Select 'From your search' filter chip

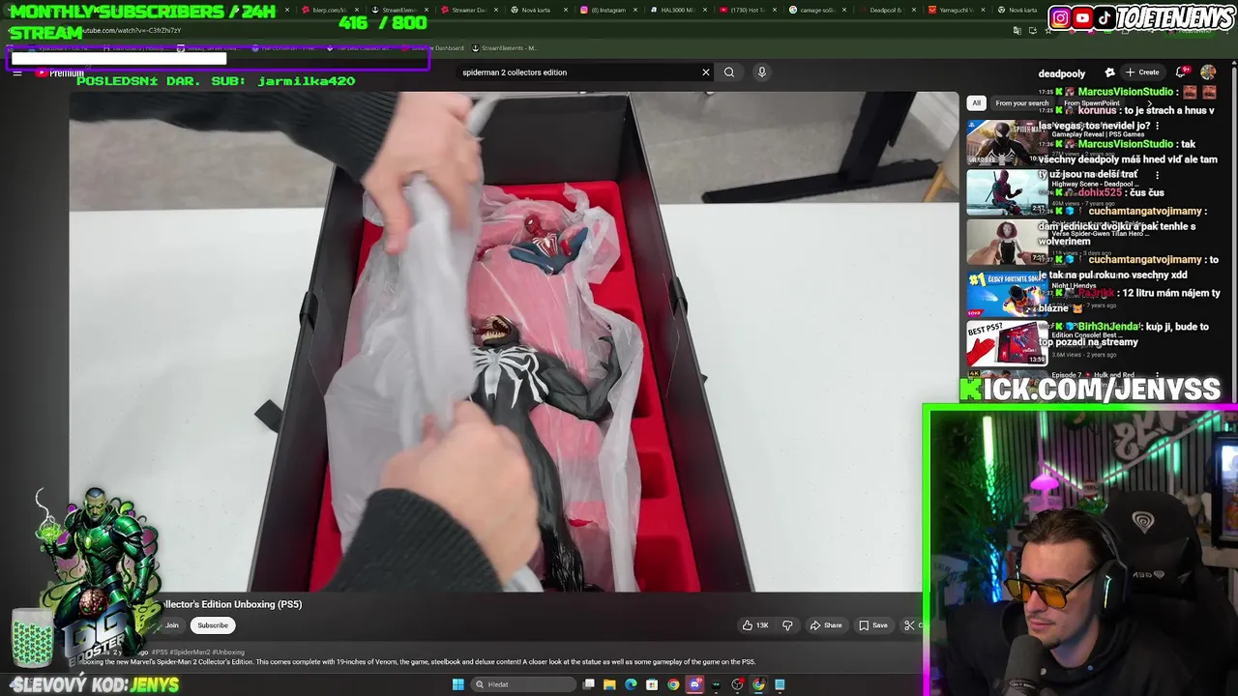[1021, 103]
